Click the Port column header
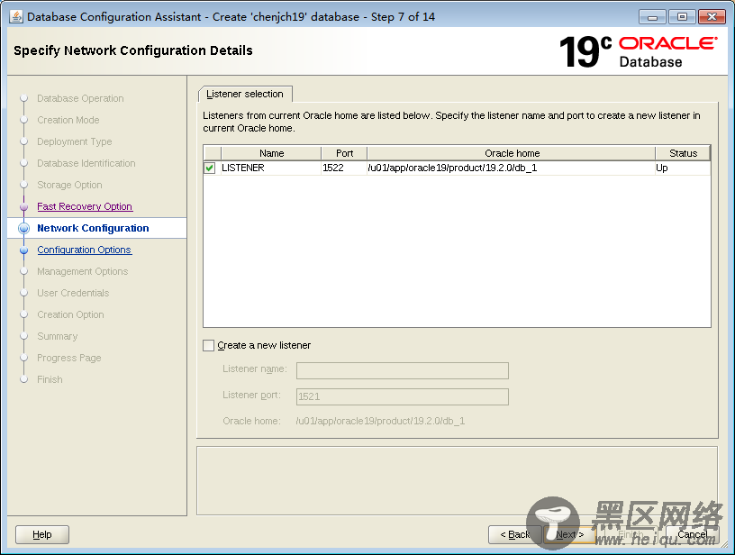 point(344,153)
